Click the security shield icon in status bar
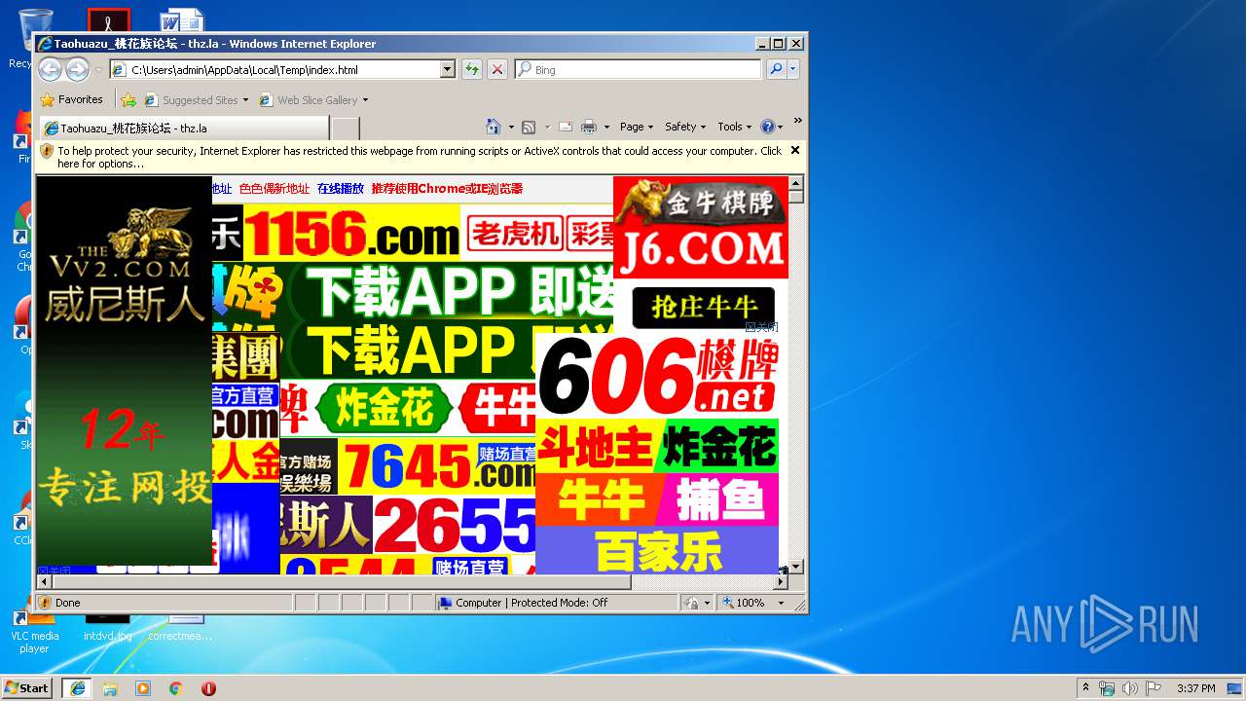Viewport: 1246px width, 701px height. point(45,603)
